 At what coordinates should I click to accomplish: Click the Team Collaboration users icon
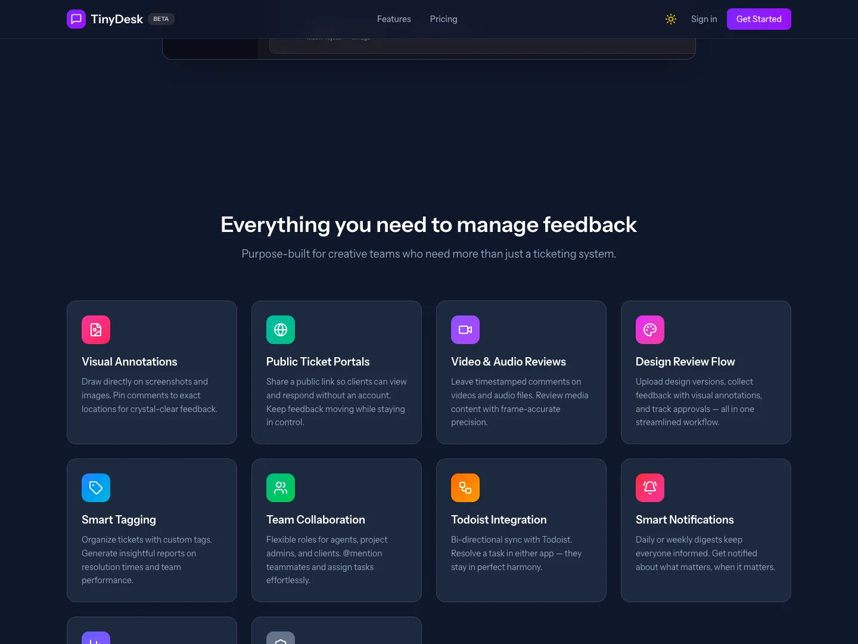tap(281, 488)
